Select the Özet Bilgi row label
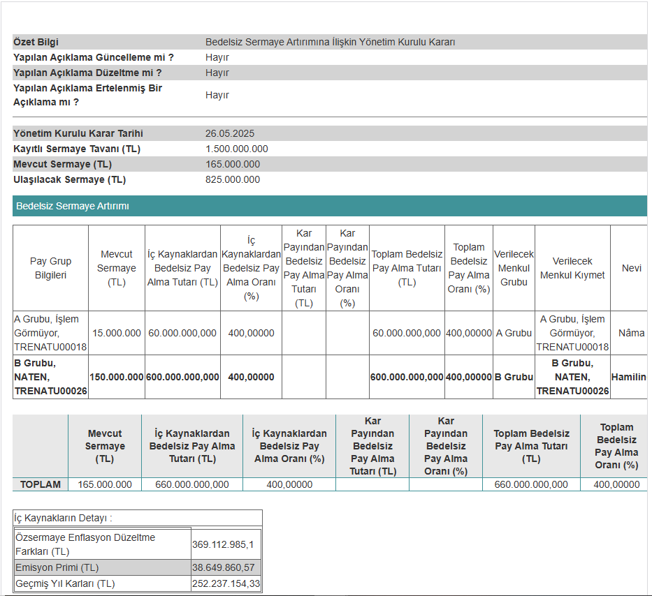Viewport: 652px width, 596px height. (36, 42)
